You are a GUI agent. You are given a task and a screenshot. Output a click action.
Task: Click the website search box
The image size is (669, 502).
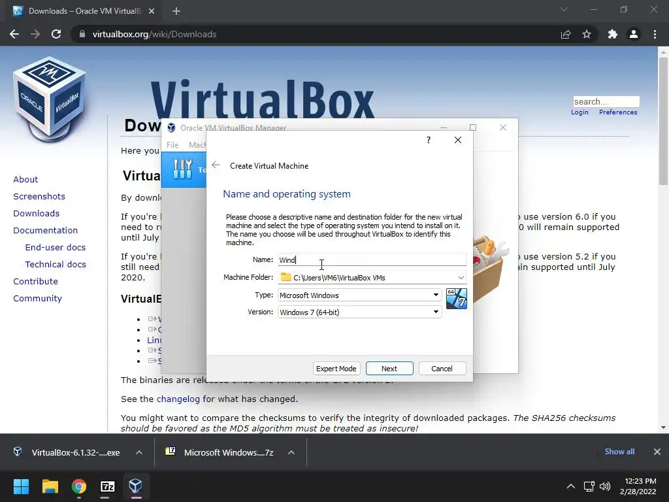(x=606, y=101)
